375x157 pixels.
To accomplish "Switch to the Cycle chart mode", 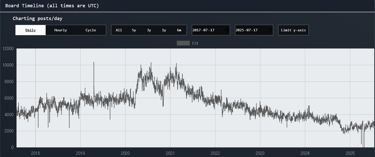I will click(x=91, y=30).
